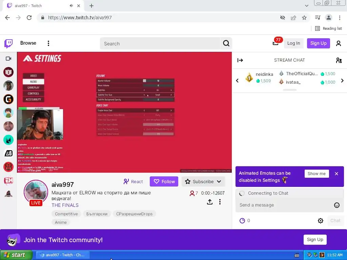Click the live stream video player

(x=124, y=112)
